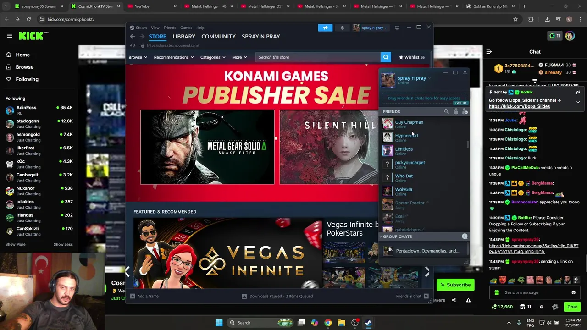Click GOT IT! button in friends list
Image resolution: width=587 pixels, height=330 pixels.
tap(460, 103)
